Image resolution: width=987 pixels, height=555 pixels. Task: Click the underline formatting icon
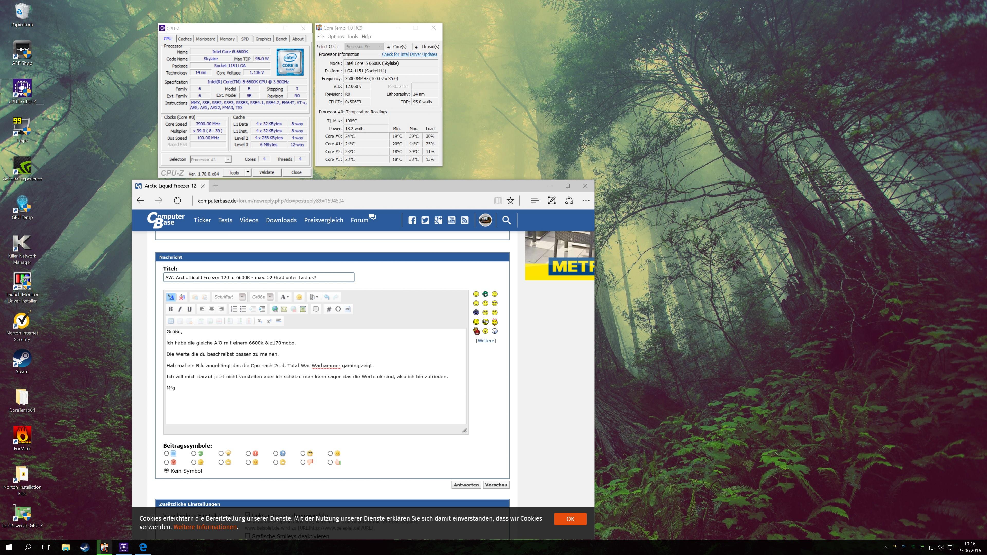(x=189, y=309)
